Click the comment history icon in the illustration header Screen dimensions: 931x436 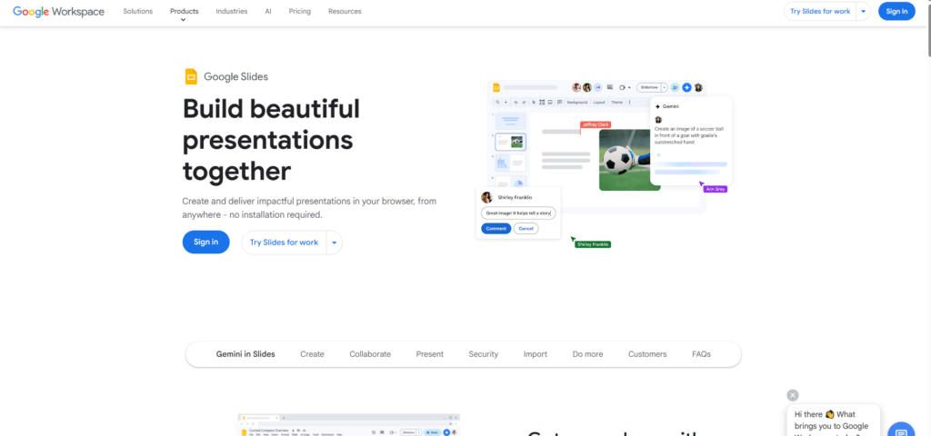coord(610,87)
